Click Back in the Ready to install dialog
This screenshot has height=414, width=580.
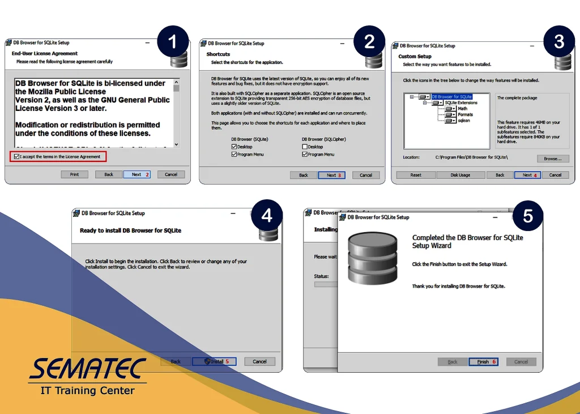[176, 361]
